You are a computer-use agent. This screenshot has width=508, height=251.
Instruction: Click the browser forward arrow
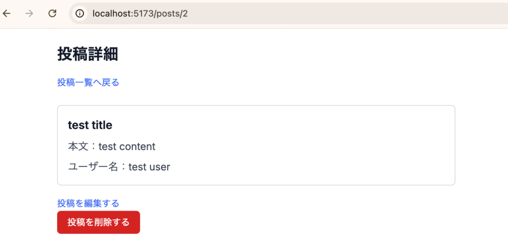pos(29,13)
